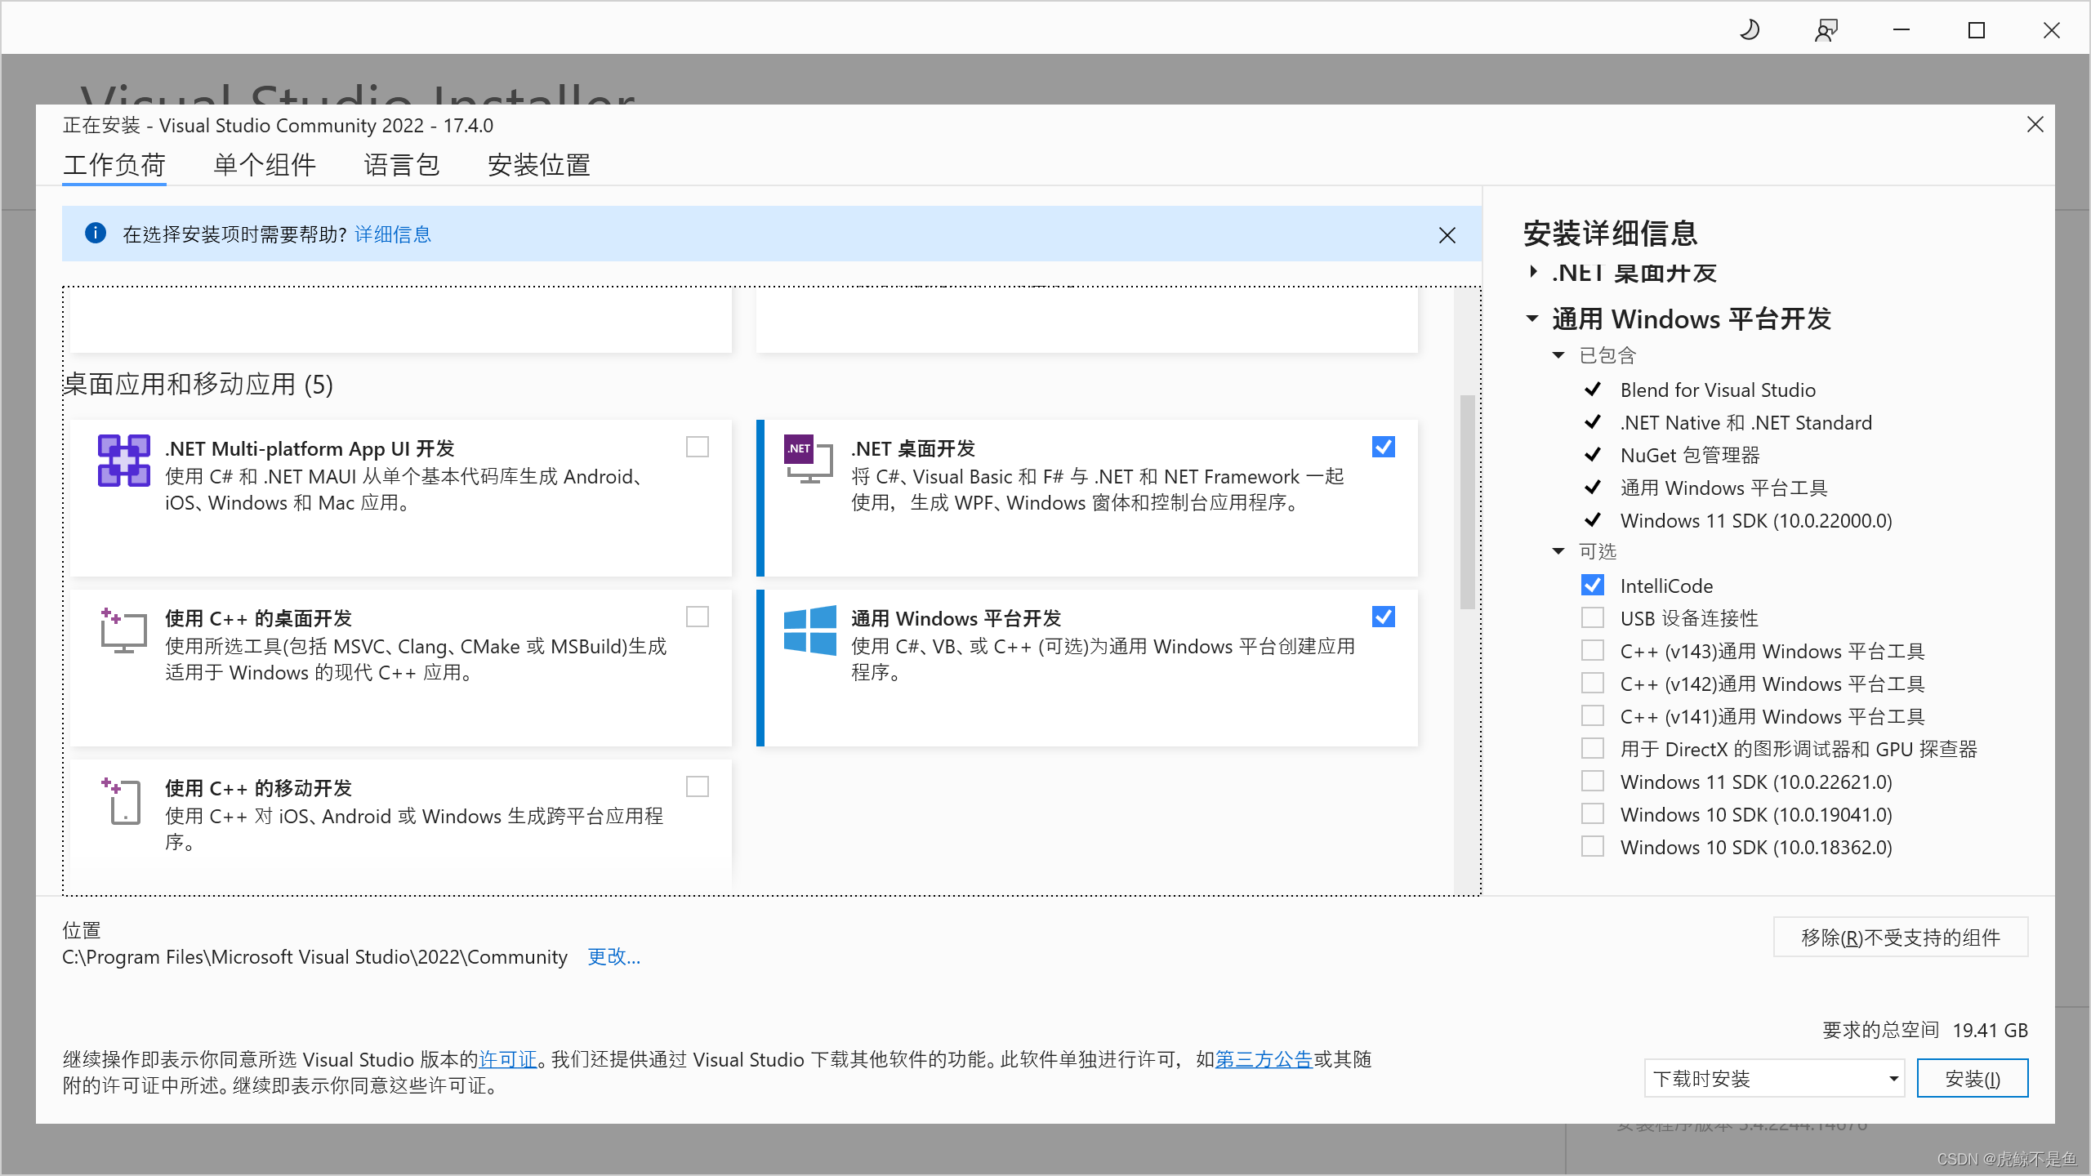The image size is (2091, 1176).
Task: Click the .NET MAUI workload icon
Action: (x=123, y=461)
